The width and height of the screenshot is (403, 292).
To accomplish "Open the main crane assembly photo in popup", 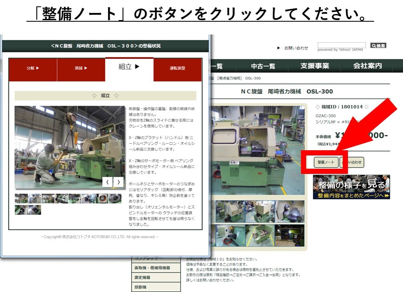I will tap(70, 147).
